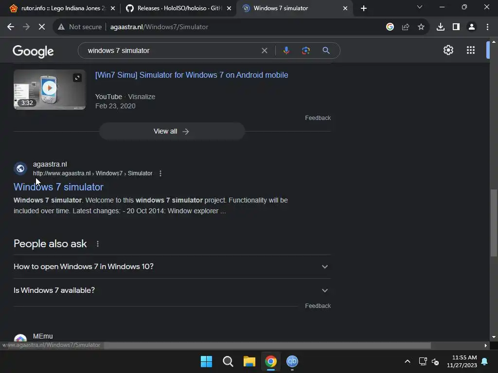Open the muted volume tray icon
Viewport: 498px width, 373px height.
(435, 361)
